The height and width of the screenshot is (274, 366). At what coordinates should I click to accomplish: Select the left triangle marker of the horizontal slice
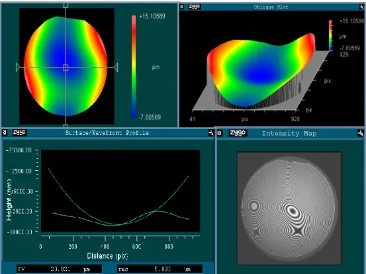click(x=18, y=68)
